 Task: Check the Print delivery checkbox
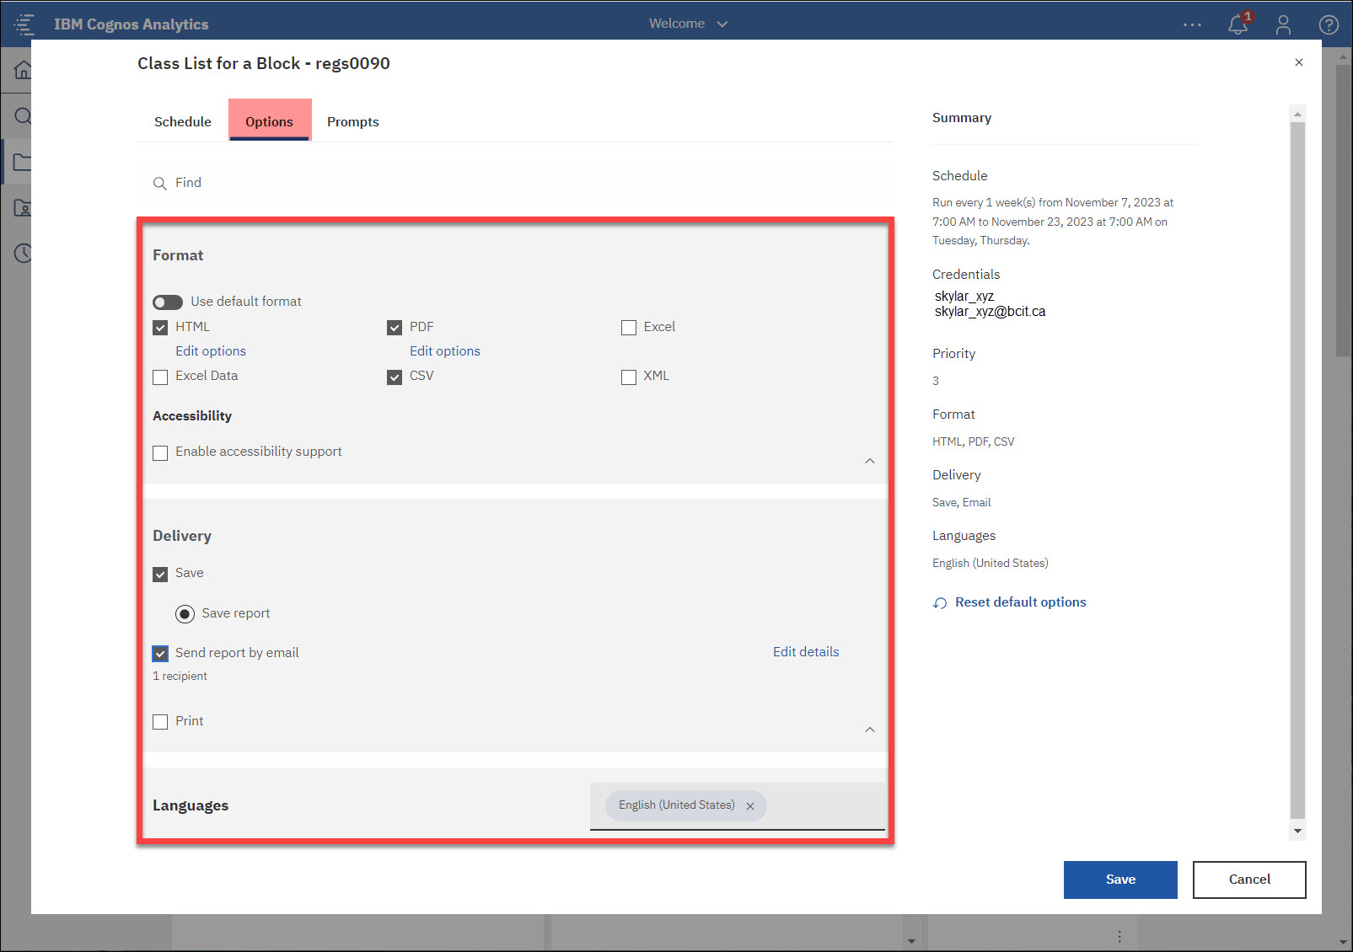point(160,722)
